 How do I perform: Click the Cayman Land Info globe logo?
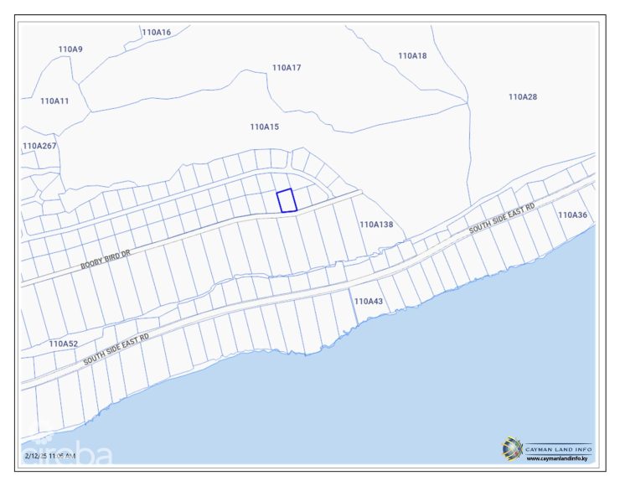click(x=513, y=449)
